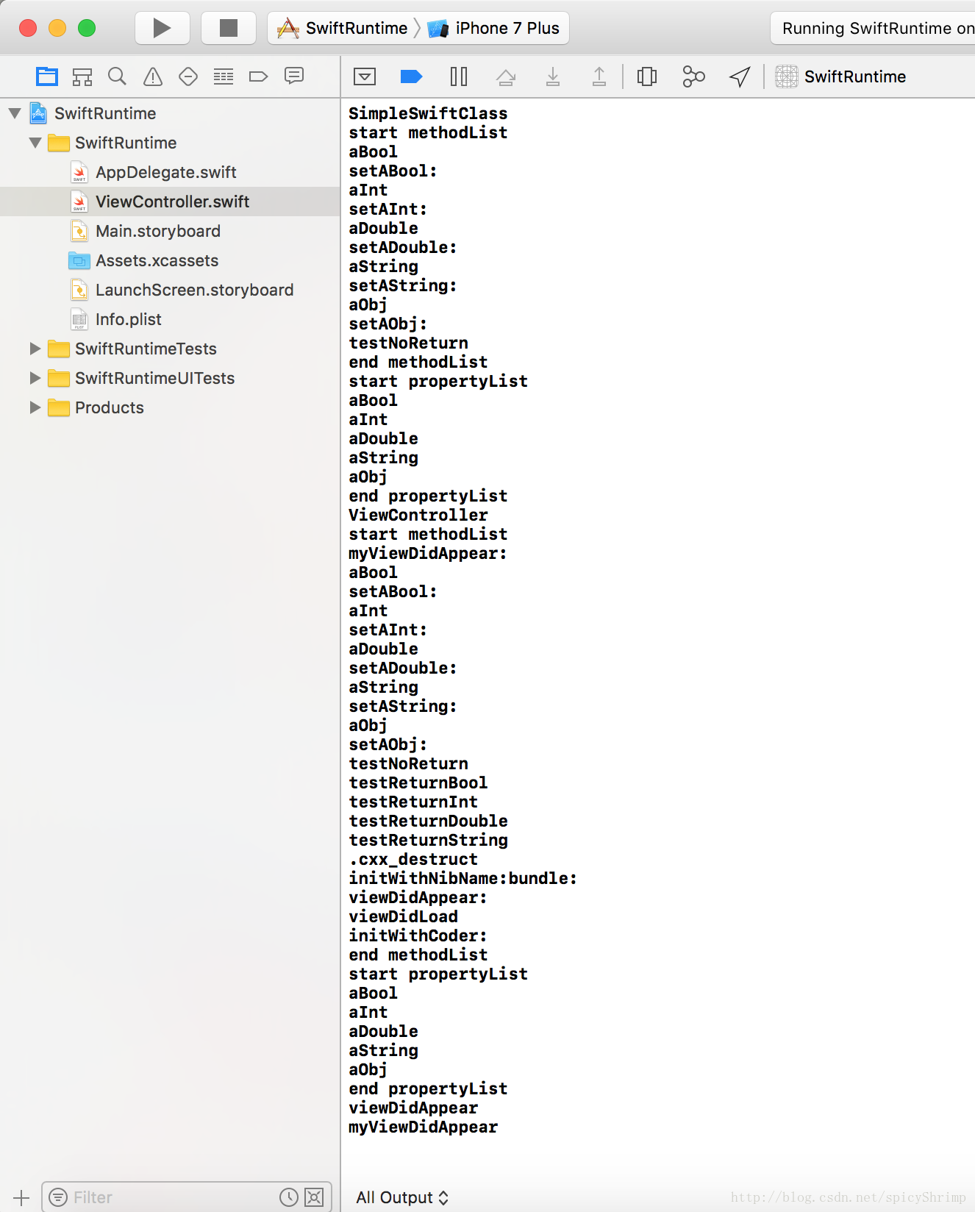
Task: Click the SwiftRuntime scheme app icon
Action: (287, 28)
